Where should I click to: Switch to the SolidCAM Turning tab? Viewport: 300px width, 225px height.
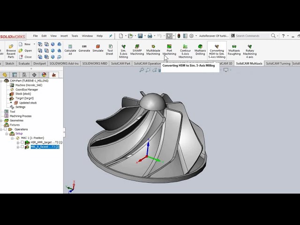click(x=278, y=64)
